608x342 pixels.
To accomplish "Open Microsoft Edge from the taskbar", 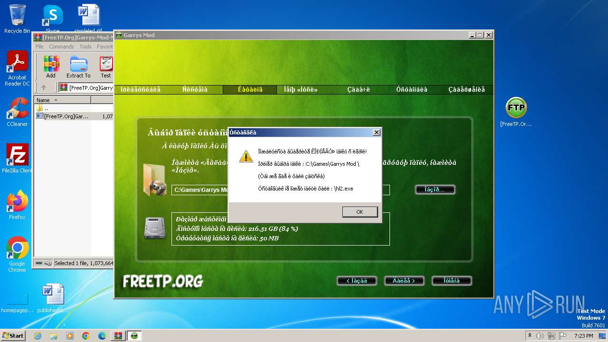I will (102, 336).
